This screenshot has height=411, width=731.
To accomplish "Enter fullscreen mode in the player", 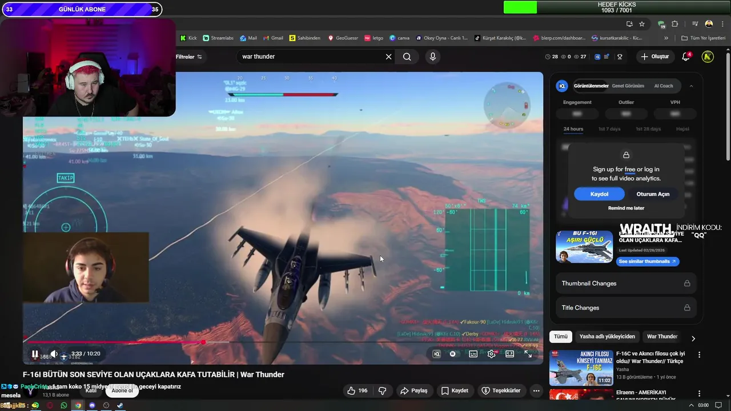I will click(x=528, y=354).
